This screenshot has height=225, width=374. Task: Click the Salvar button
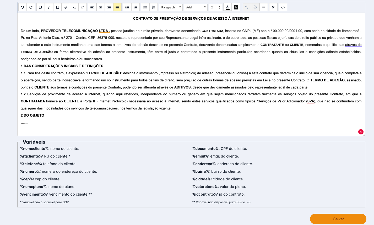coord(338,219)
